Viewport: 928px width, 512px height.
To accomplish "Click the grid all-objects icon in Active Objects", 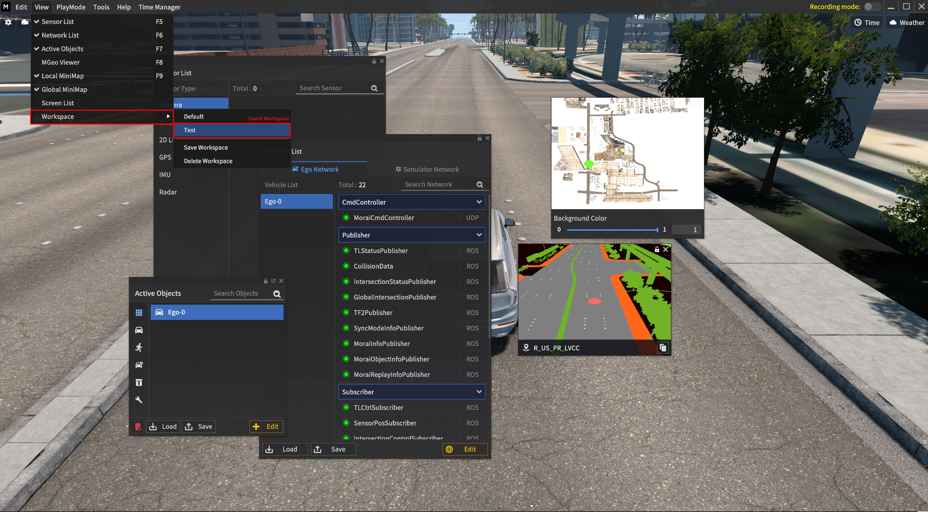I will pos(139,313).
